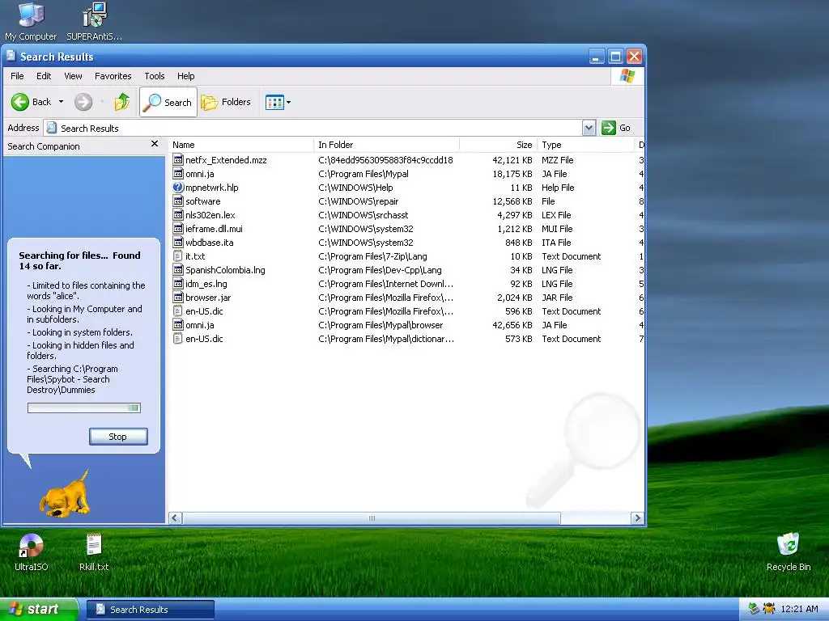Select the wbdbase.ita file icon

coord(178,243)
